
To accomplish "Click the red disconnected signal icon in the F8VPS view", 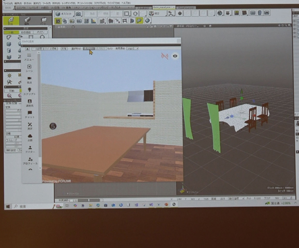I will pyautogui.click(x=165, y=56).
